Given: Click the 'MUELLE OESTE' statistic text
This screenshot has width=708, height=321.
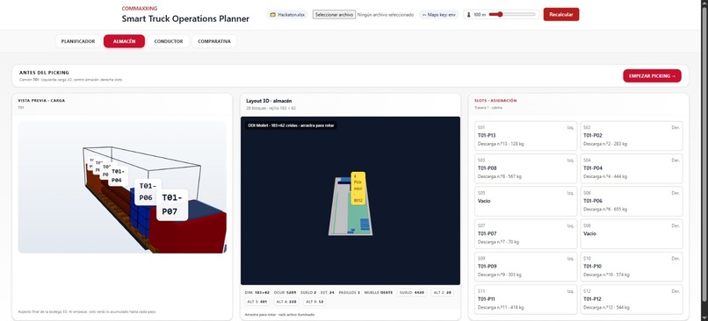Looking at the screenshot, I should [379, 293].
